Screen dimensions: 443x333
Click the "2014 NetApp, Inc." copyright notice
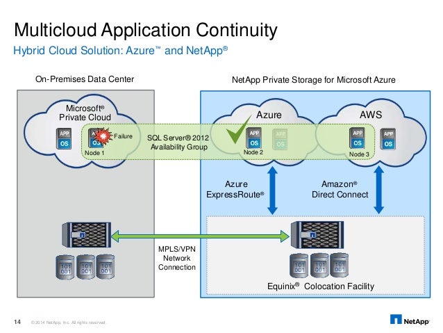[x=68, y=323]
